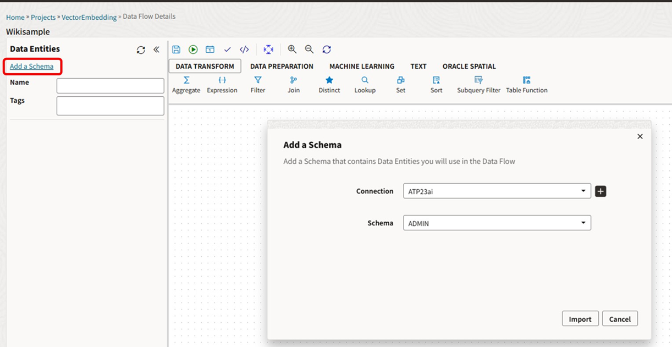Viewport: 672px width, 347px height.
Task: Click the validate checkmark icon
Action: pyautogui.click(x=227, y=49)
